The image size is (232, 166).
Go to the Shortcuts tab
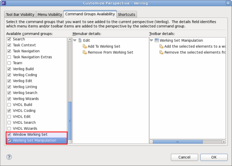click(x=126, y=15)
